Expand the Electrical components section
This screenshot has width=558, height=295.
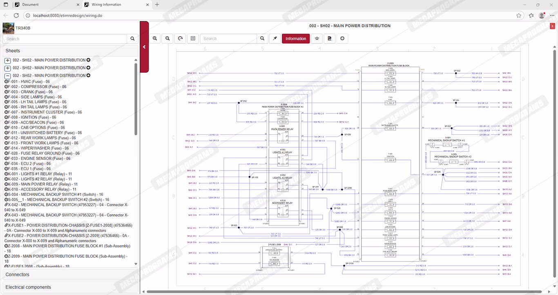pyautogui.click(x=69, y=287)
